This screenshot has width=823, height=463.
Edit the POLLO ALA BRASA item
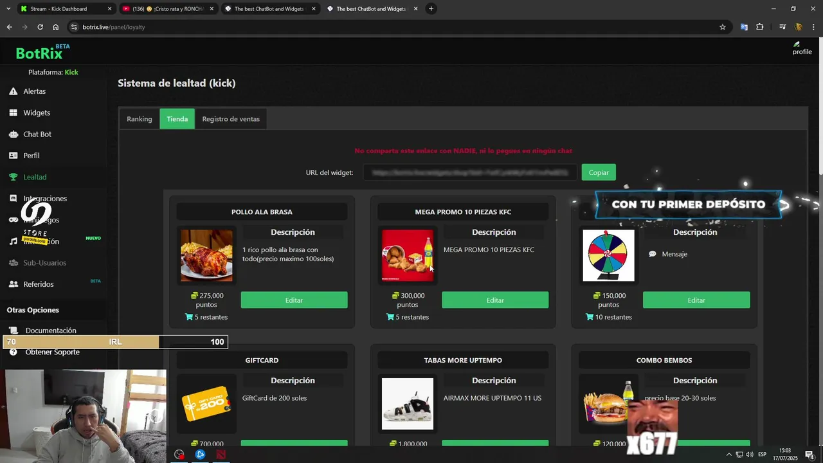(294, 300)
